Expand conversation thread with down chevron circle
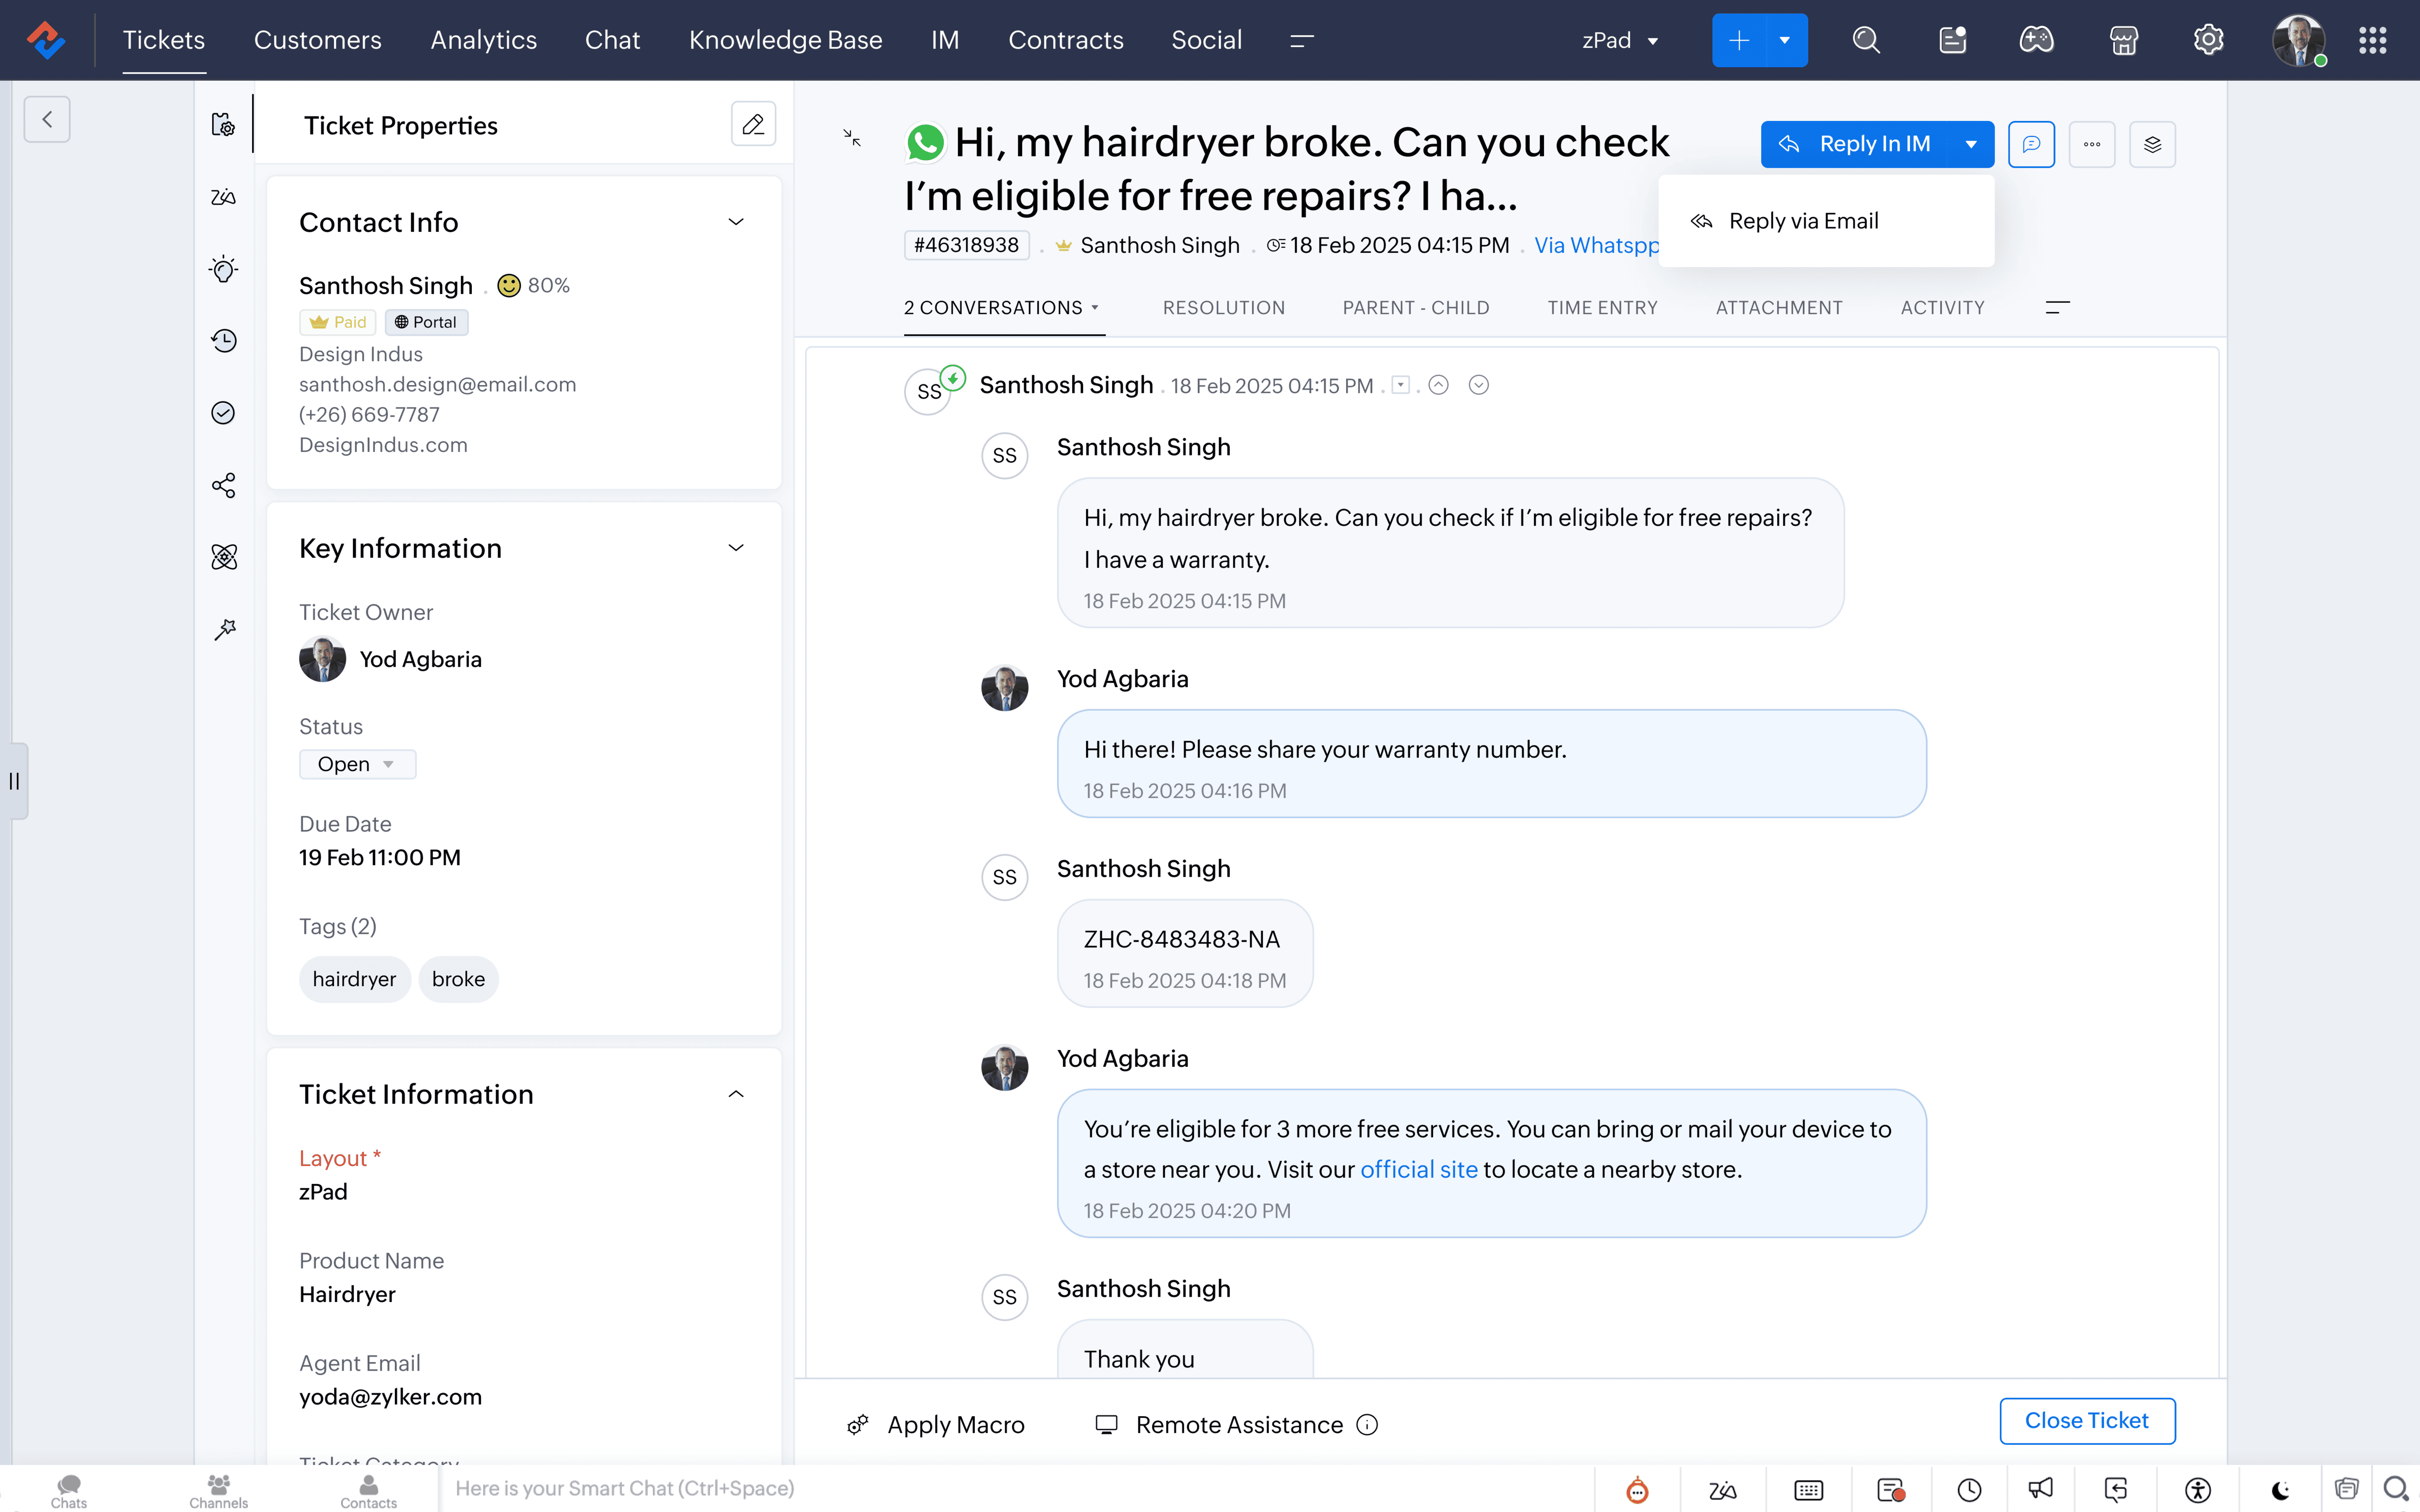Screen dimensions: 2420x1512 coord(1478,385)
